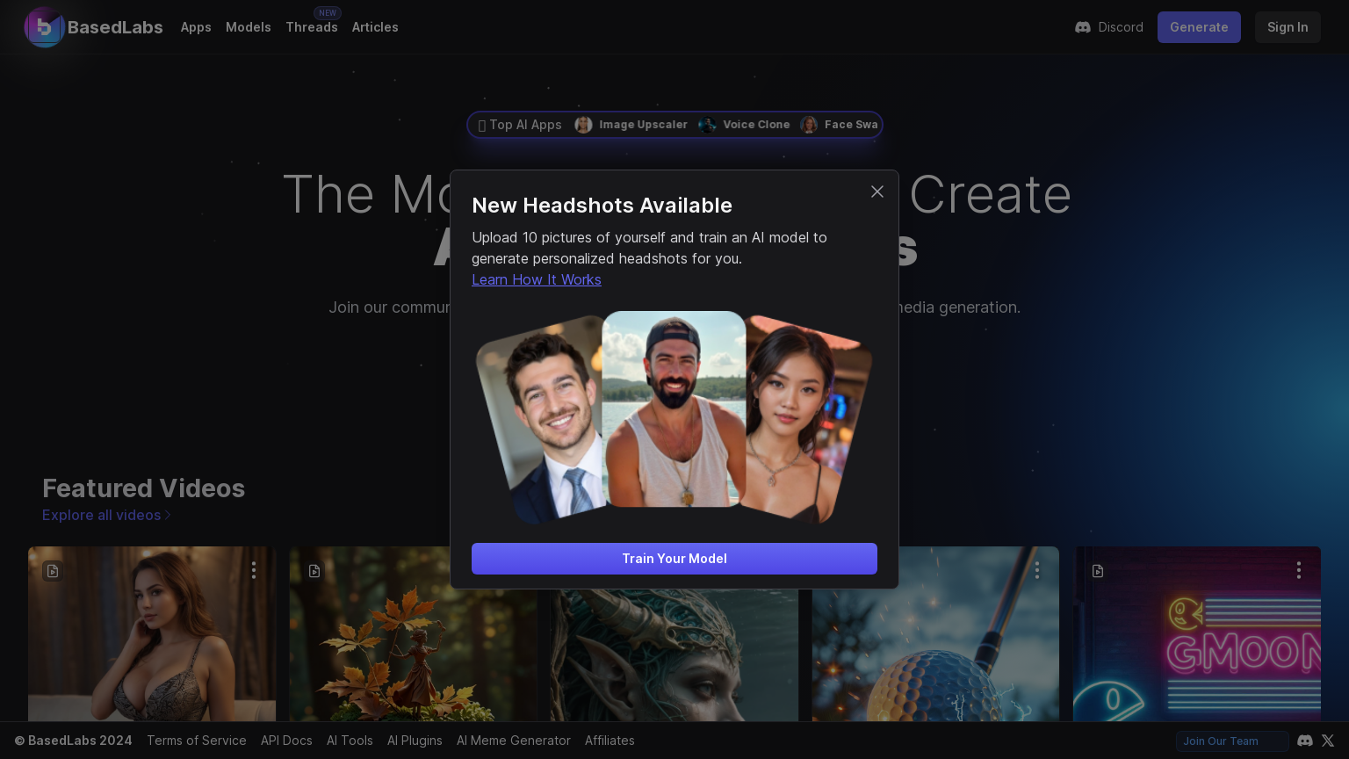1349x759 pixels.
Task: Click Sign In
Action: click(x=1288, y=27)
